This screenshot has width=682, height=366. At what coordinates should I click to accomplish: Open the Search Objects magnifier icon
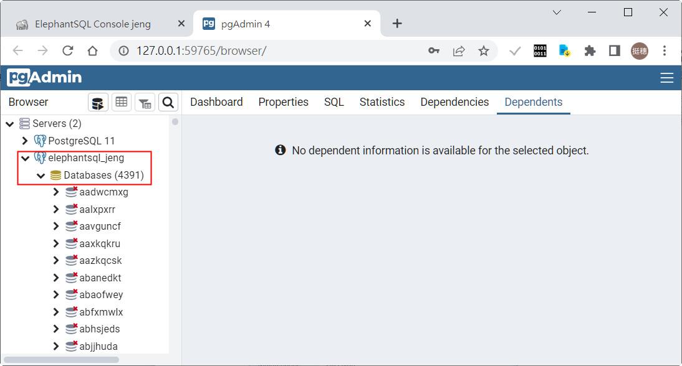[168, 103]
